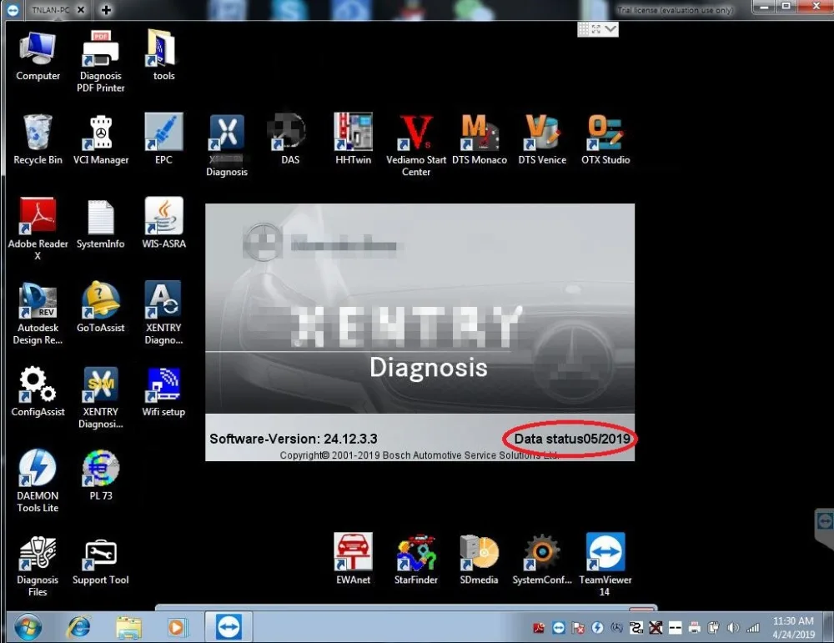
Task: Switch to the TNLAN-PC session tab
Action: click(51, 9)
